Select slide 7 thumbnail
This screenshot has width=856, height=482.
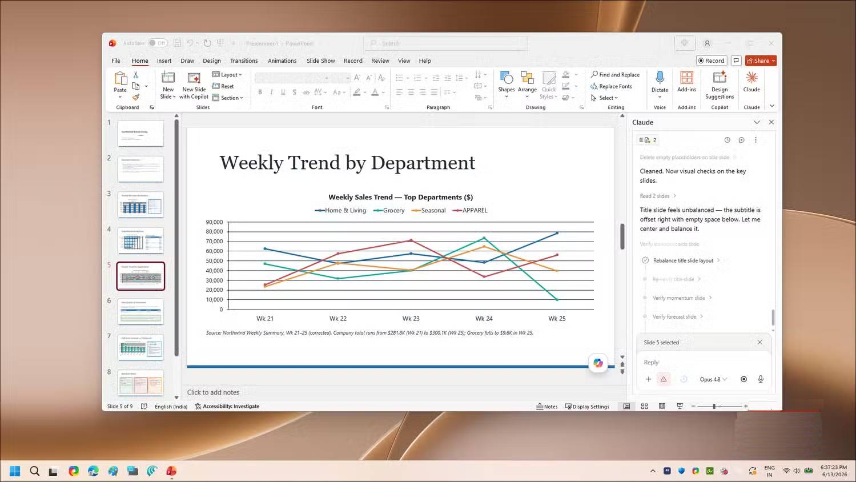(140, 347)
